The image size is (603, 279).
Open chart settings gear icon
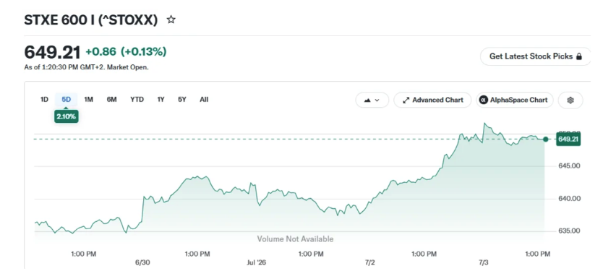[570, 100]
